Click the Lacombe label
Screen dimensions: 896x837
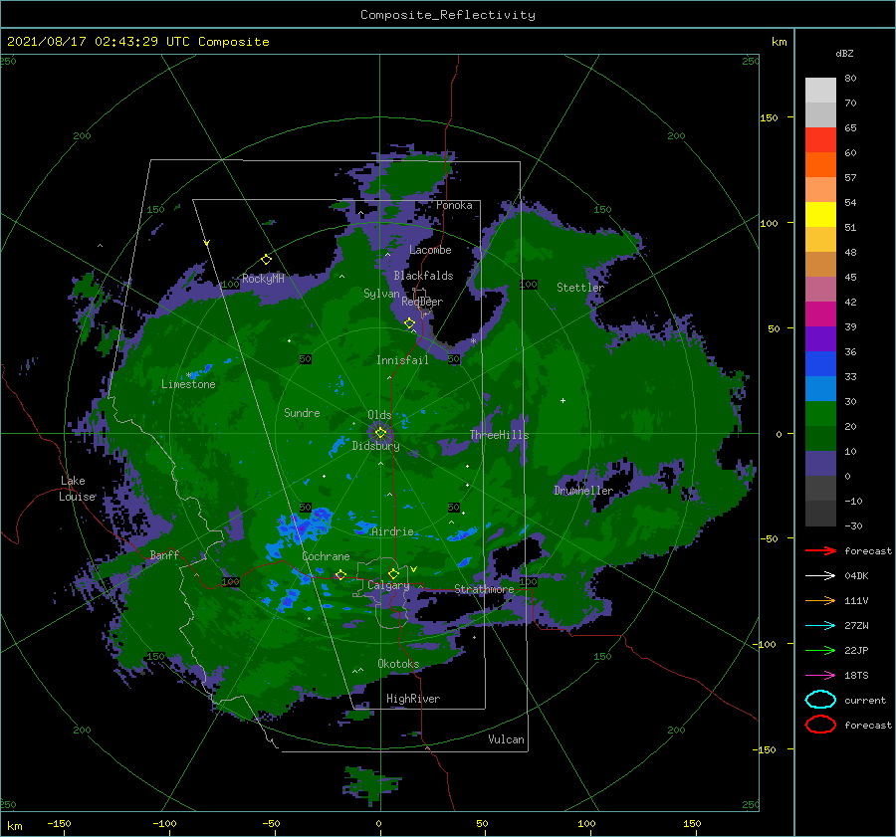point(430,250)
